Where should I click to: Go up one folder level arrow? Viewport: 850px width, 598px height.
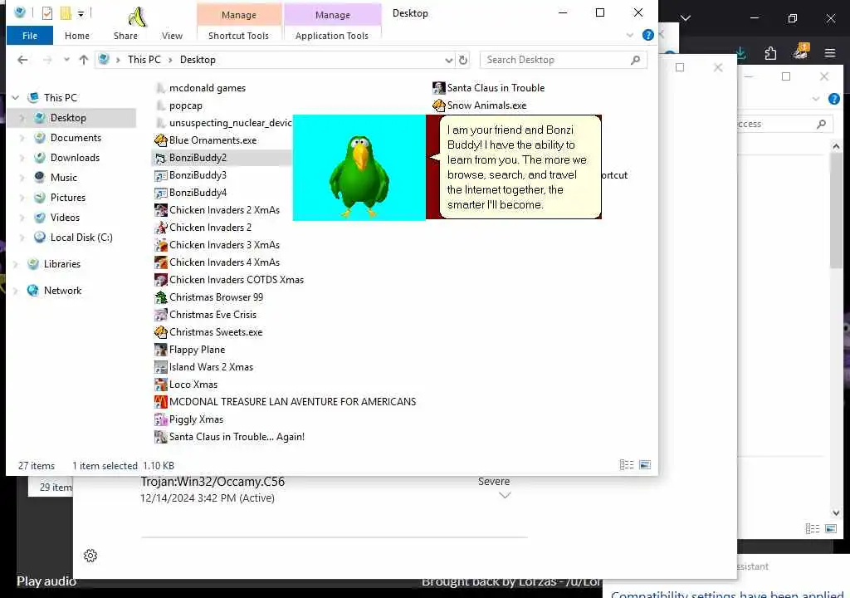coord(84,60)
